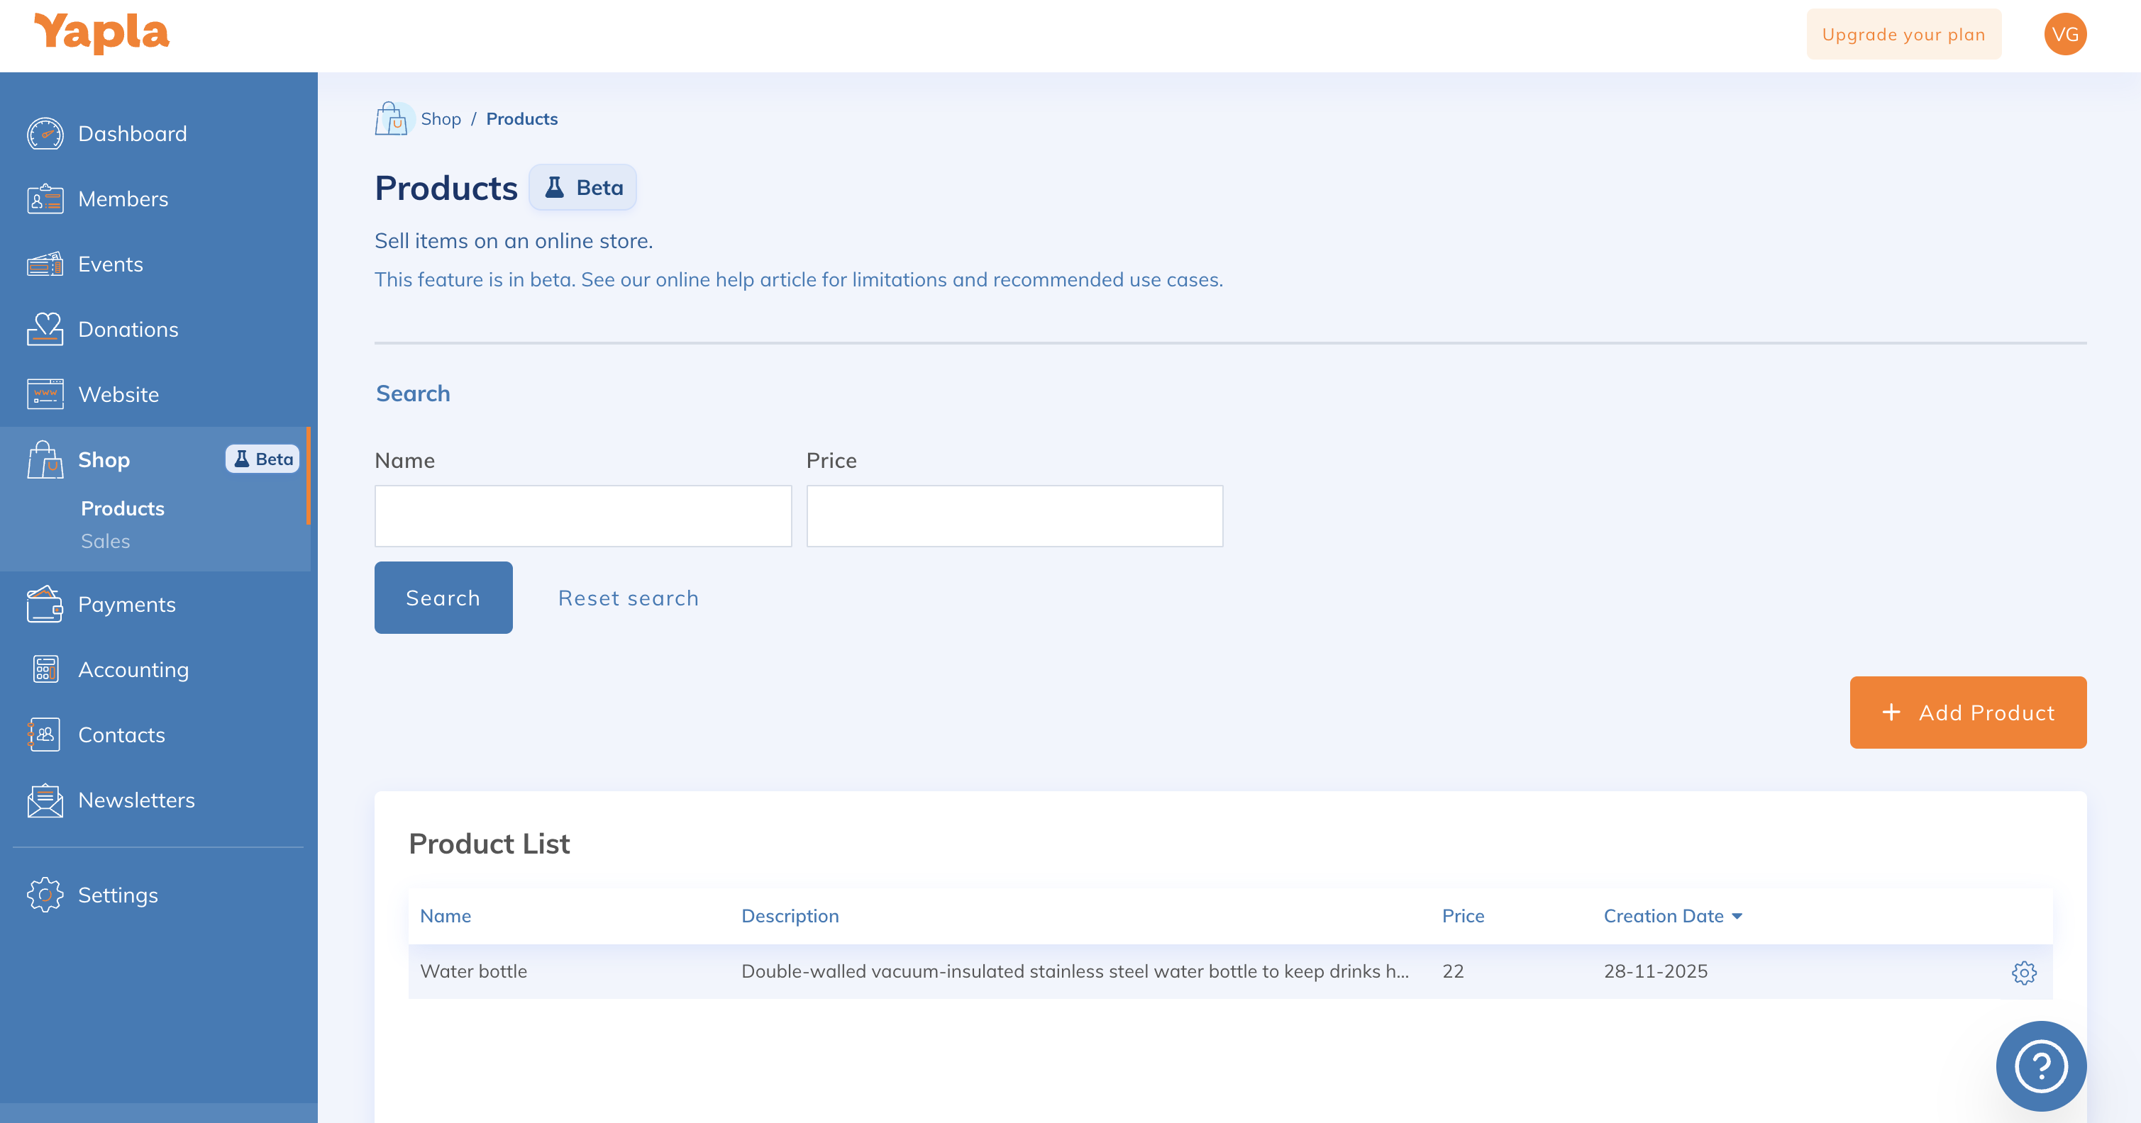This screenshot has width=2141, height=1123.
Task: Open Settings via the gear icon
Action: pyautogui.click(x=45, y=895)
